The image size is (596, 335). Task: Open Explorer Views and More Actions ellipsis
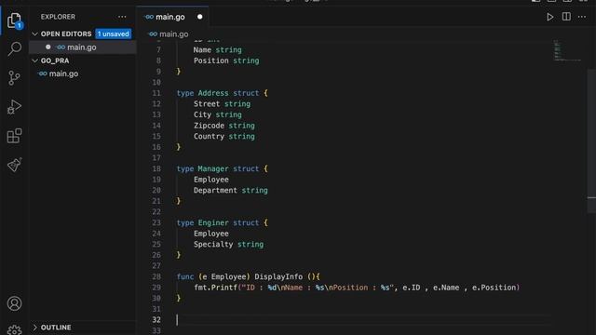coord(122,17)
